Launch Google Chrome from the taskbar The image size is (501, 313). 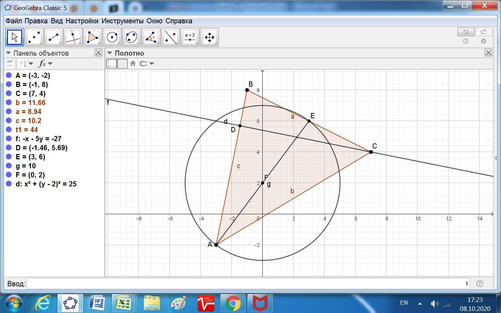(233, 303)
